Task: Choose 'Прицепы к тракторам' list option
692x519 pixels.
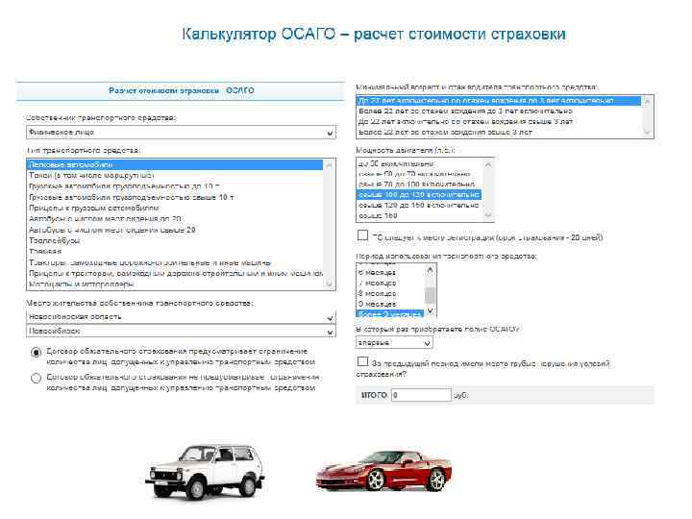Action: [x=175, y=273]
